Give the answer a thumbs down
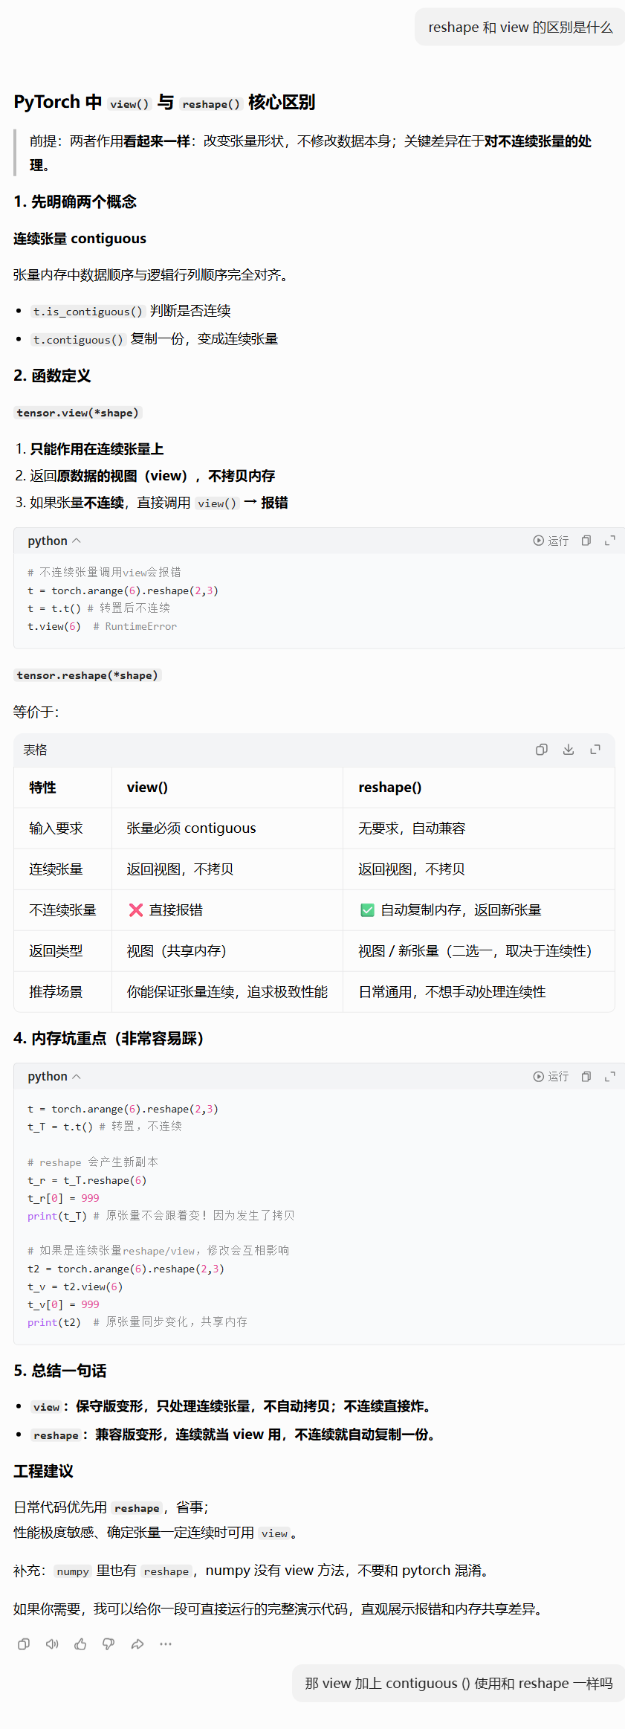Viewport: 625px width, 1729px height. click(x=109, y=1644)
